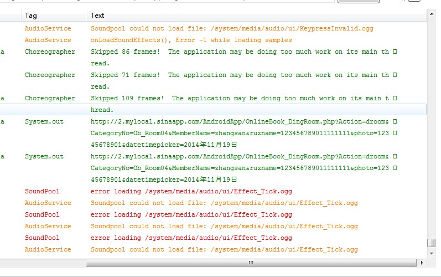
Task: Sort by the Tag column header
Action: (x=54, y=16)
